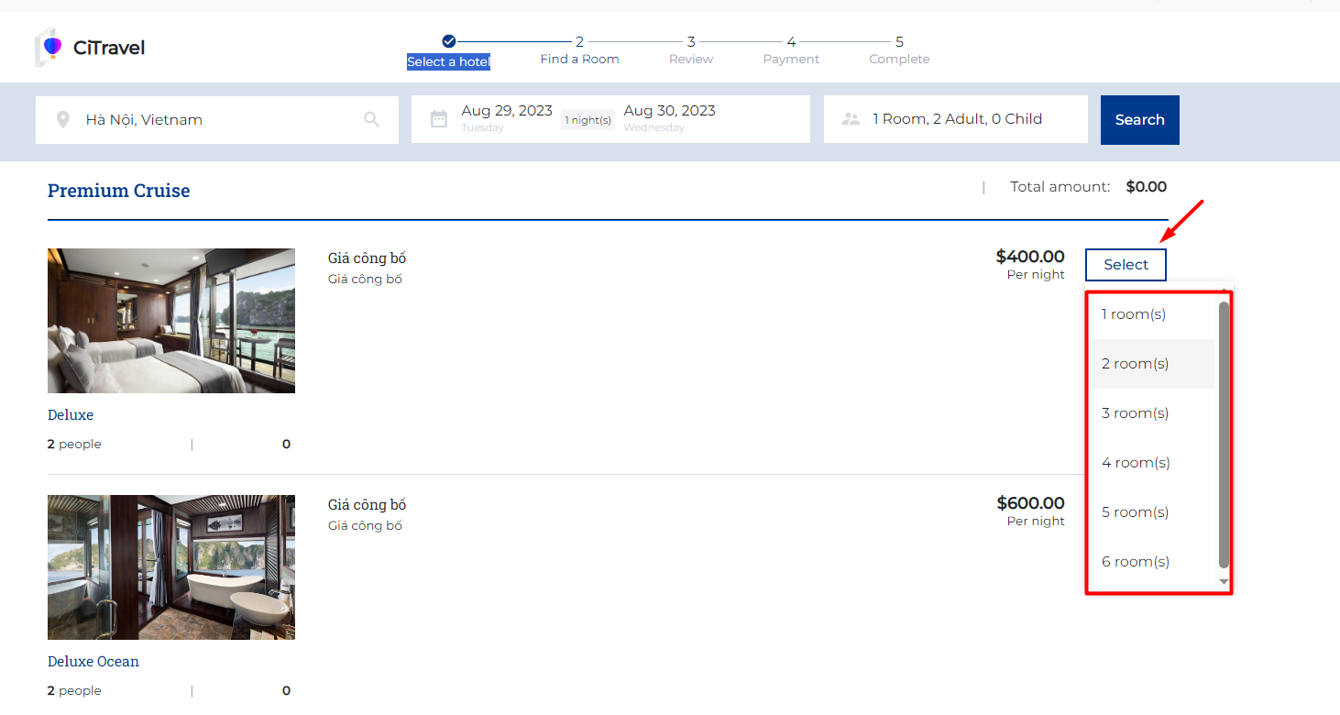Click the CiTravel balloon logo icon
1340x715 pixels.
pyautogui.click(x=49, y=47)
